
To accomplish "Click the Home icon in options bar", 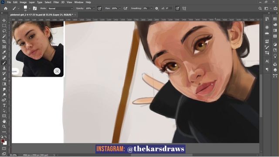I will (6, 8).
